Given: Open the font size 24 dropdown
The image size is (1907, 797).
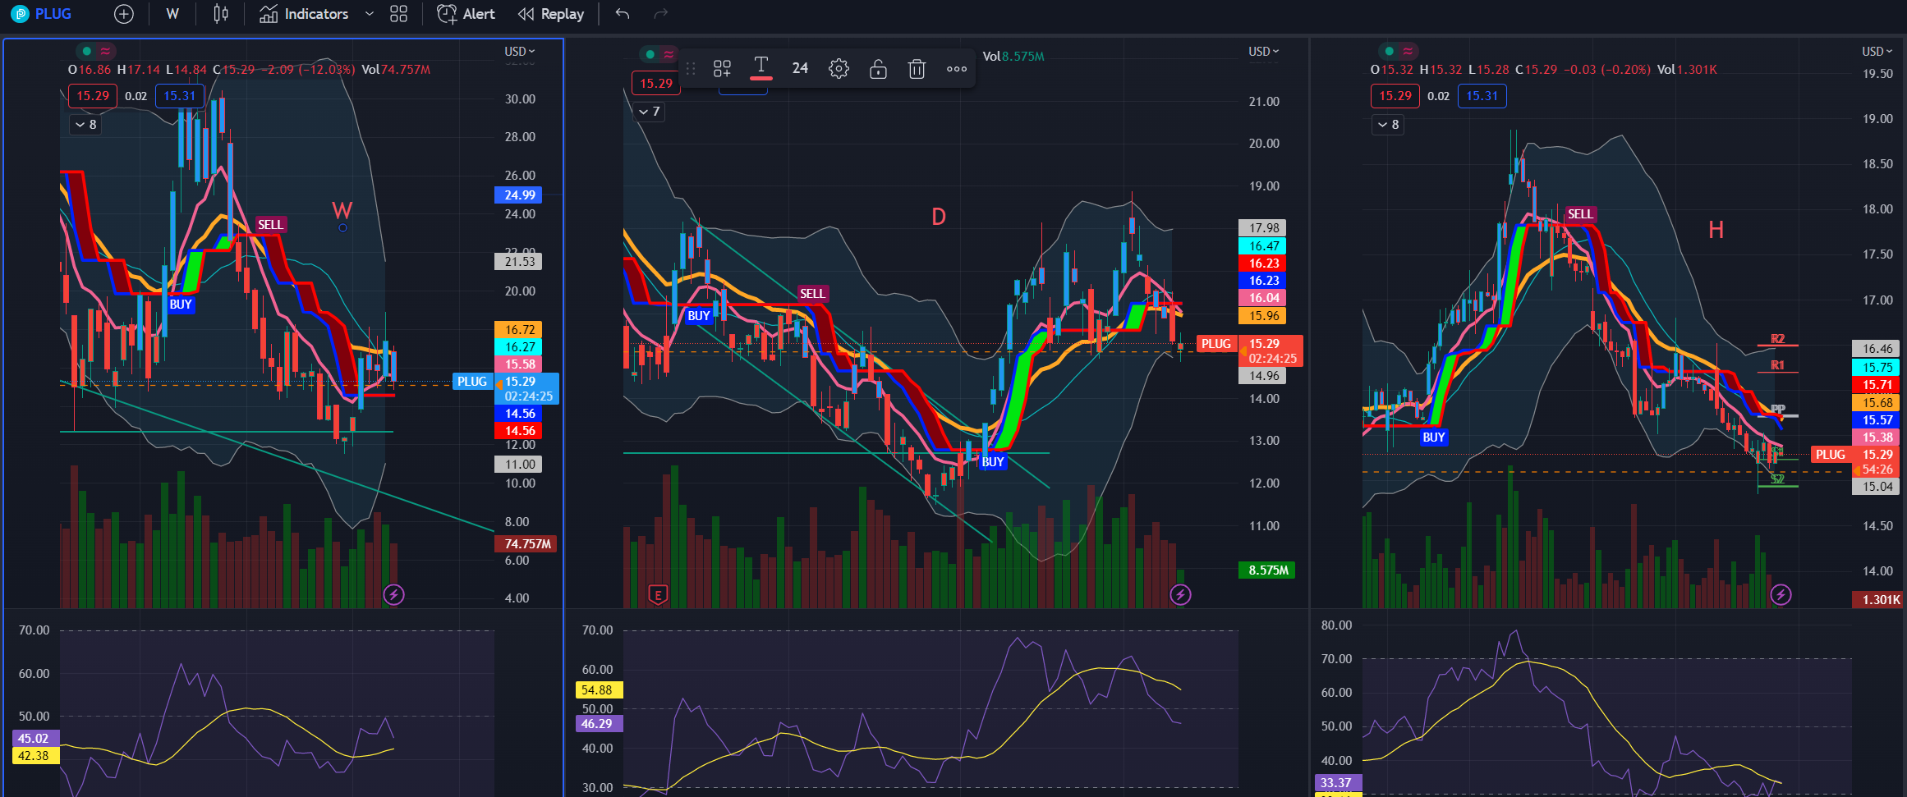Looking at the screenshot, I should click(x=800, y=69).
